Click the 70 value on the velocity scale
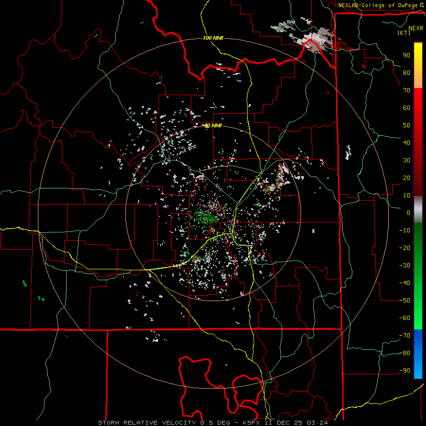 (407, 90)
